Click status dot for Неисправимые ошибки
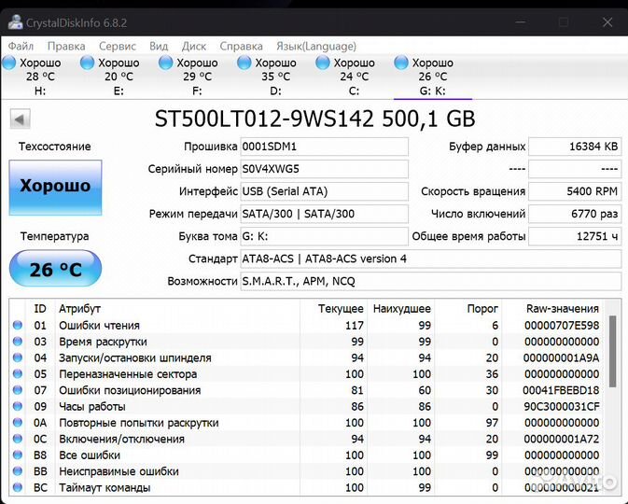 click(x=17, y=471)
